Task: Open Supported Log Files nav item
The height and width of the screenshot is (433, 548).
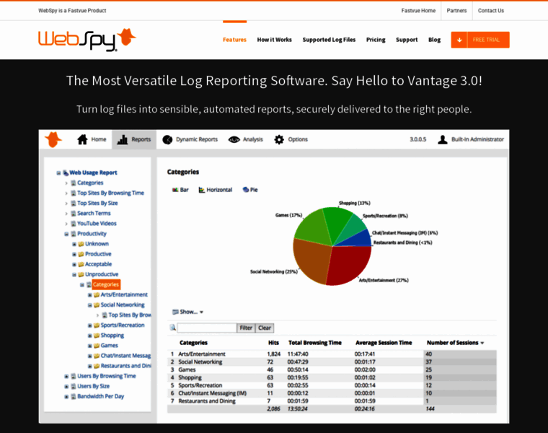Action: point(329,40)
